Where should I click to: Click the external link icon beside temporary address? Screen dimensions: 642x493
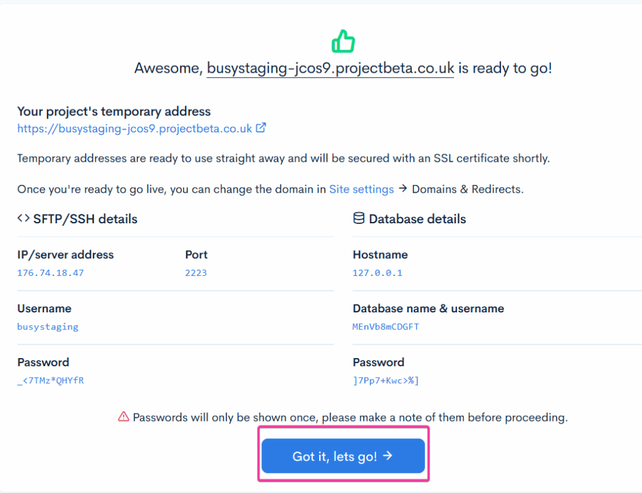click(x=261, y=128)
